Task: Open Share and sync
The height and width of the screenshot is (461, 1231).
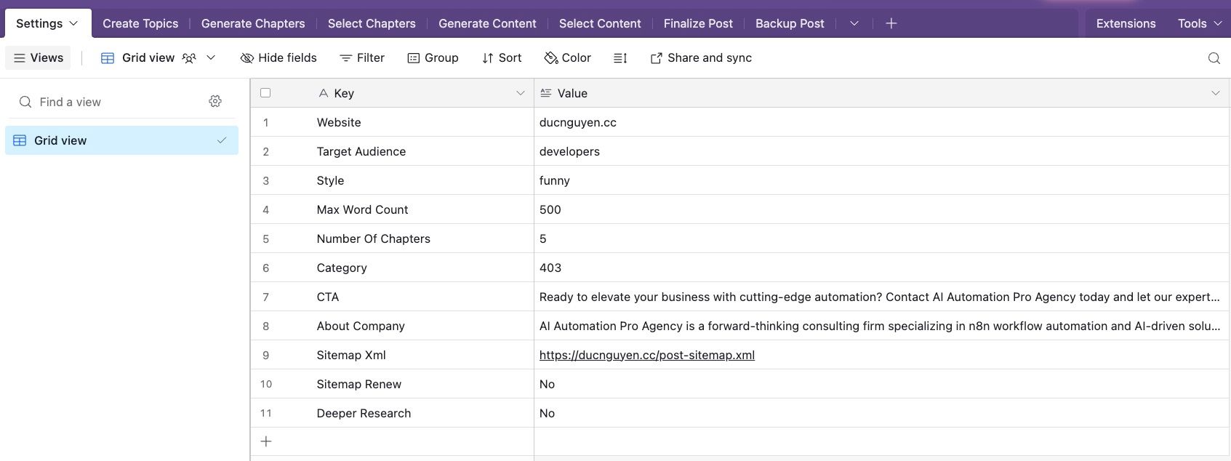Action: [701, 58]
